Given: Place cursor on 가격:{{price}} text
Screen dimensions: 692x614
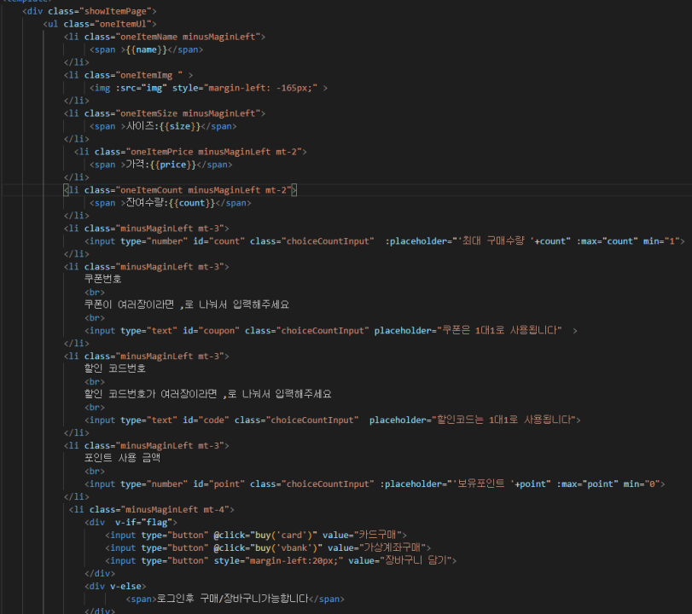Looking at the screenshot, I should 161,165.
